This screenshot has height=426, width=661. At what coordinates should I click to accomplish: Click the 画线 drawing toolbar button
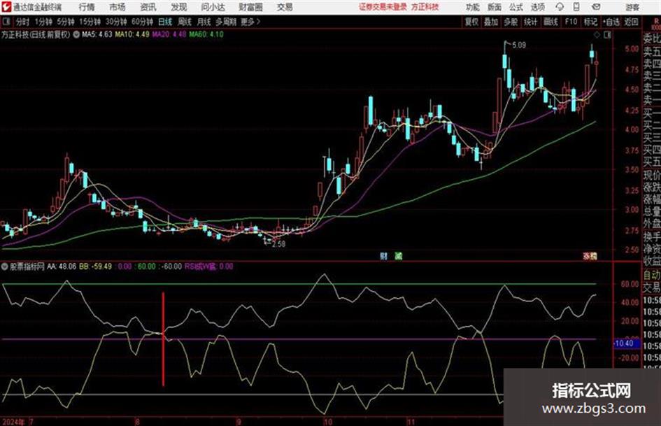550,22
